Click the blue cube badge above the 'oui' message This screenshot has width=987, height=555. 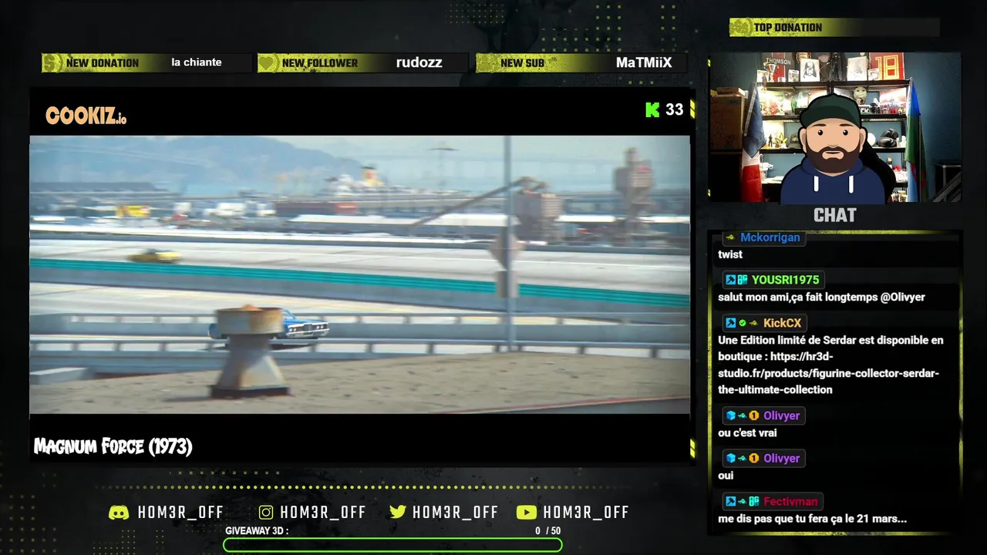[x=730, y=458]
